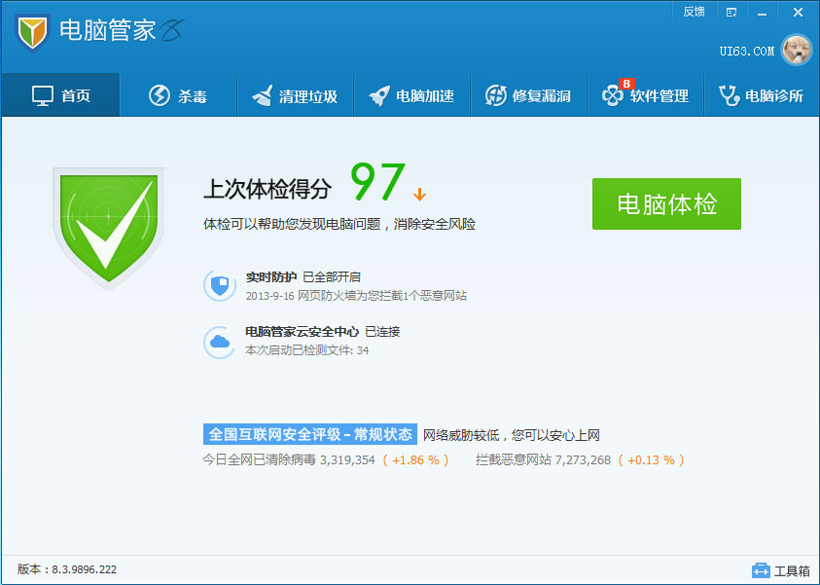Switch to the 电脑诊所 tab
The height and width of the screenshot is (585, 820).
(x=762, y=95)
